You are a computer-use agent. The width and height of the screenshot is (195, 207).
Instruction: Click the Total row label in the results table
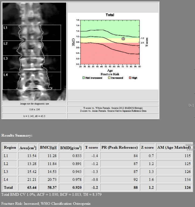pos(9,187)
